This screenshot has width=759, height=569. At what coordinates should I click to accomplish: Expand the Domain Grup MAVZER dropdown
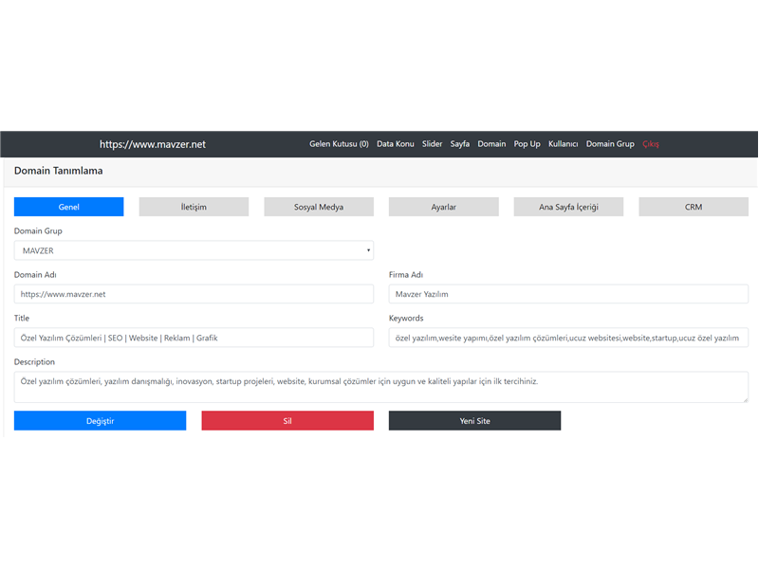(194, 250)
